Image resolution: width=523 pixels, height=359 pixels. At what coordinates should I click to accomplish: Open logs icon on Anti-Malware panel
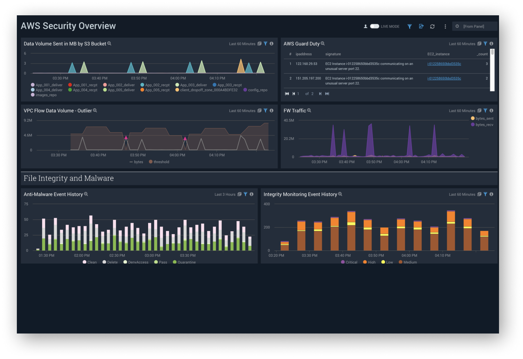click(x=240, y=194)
